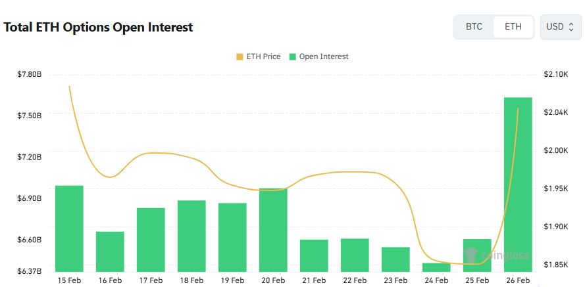Switch to the BTC tab

pos(474,27)
